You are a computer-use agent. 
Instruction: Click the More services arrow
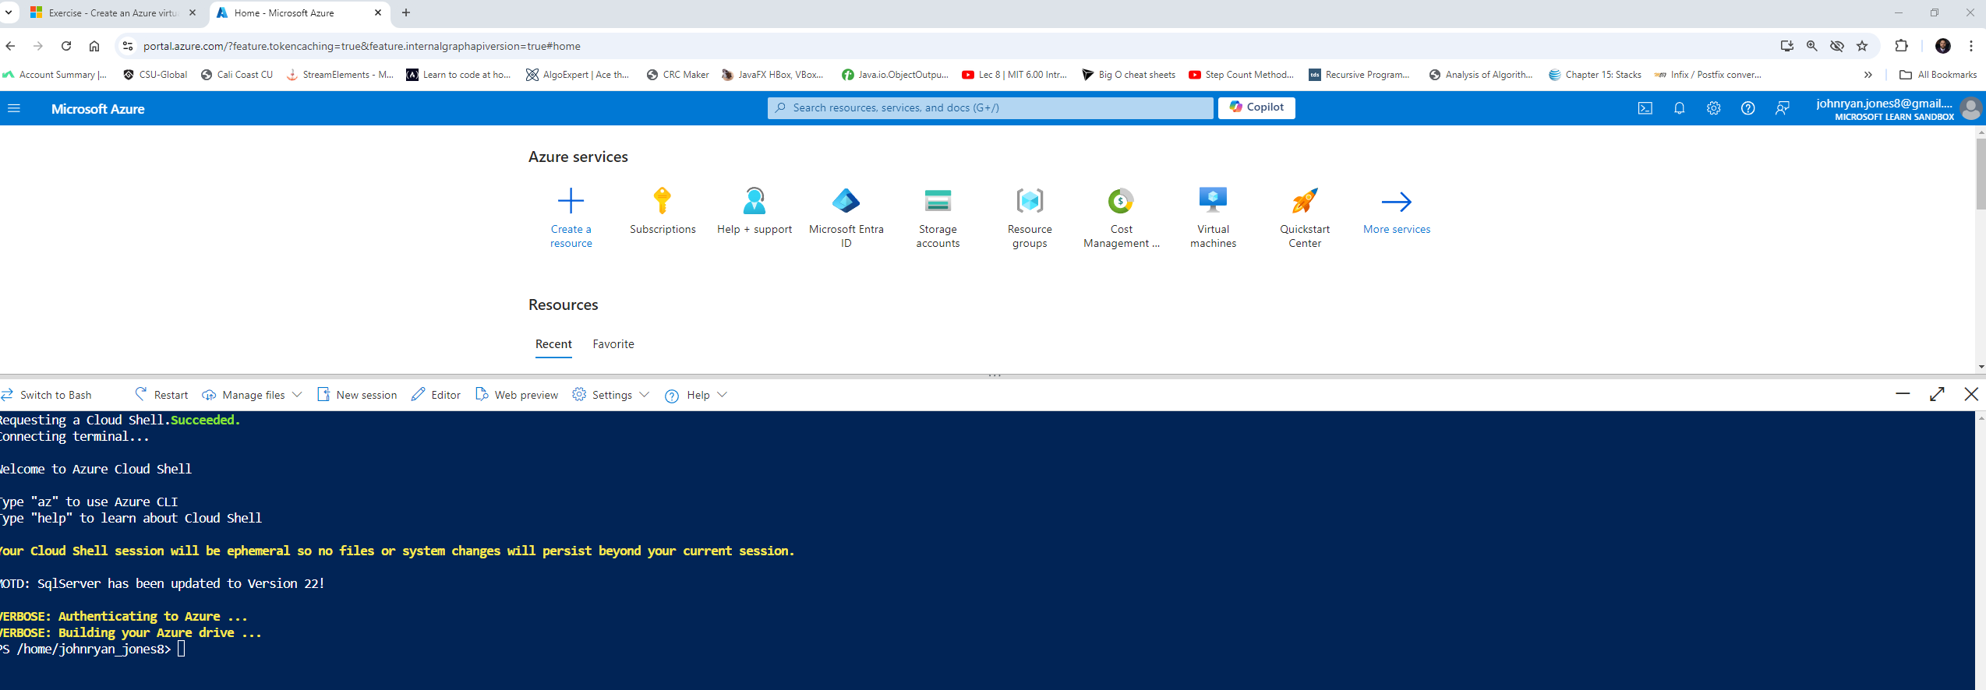tap(1396, 202)
